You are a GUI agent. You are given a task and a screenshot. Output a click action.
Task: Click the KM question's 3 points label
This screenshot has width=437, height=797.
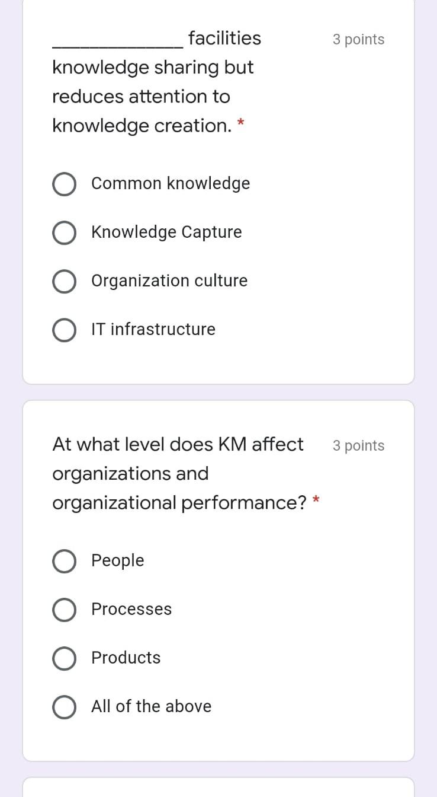[358, 445]
